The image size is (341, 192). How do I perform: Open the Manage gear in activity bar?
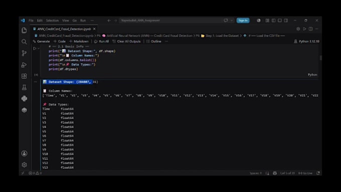[x=24, y=165]
